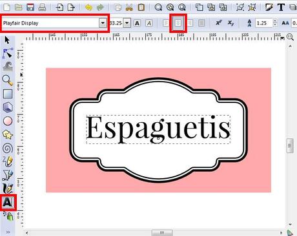Click the Espaguetis text on the canvas

[158, 129]
